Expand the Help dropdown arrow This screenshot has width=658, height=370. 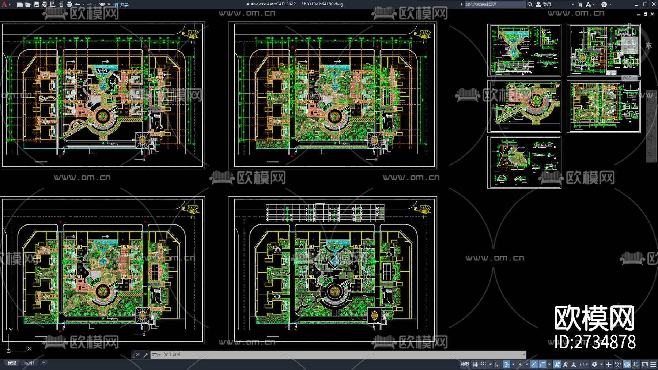click(610, 4)
